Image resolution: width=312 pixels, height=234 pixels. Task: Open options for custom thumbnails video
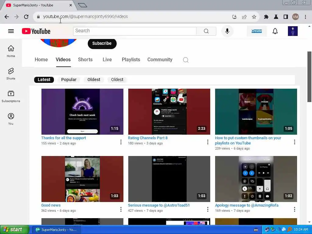pos(295,142)
